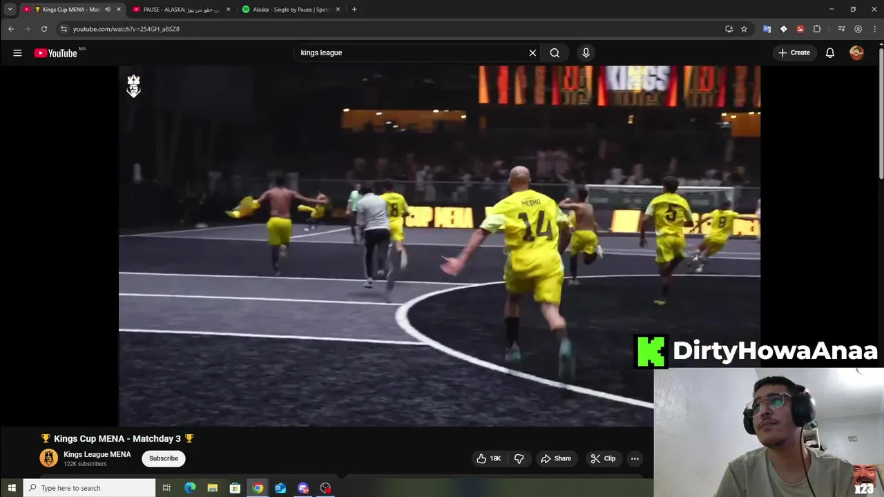
Task: Open the YouTube guide hamburger menu
Action: tap(17, 52)
